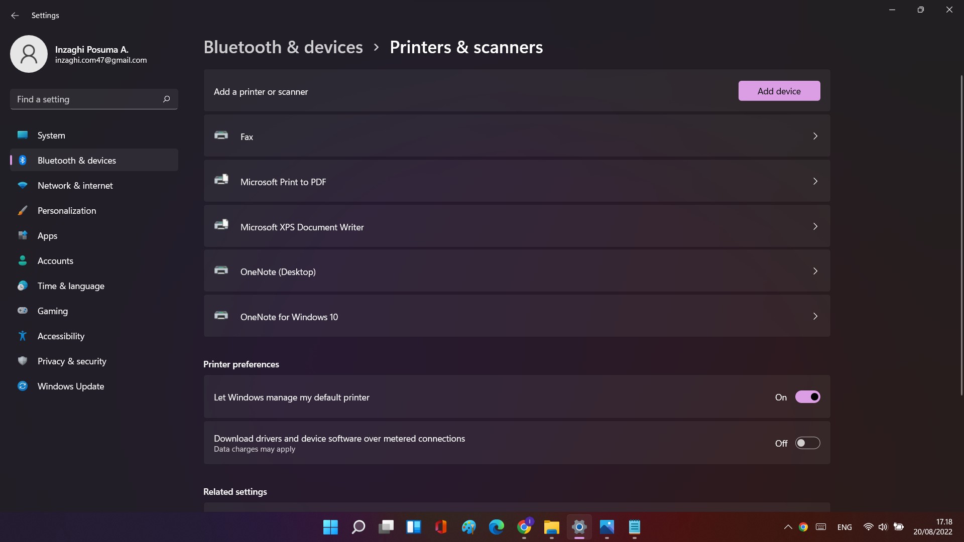Turn off Let Windows manage default printer
This screenshot has width=964, height=542.
tap(807, 397)
